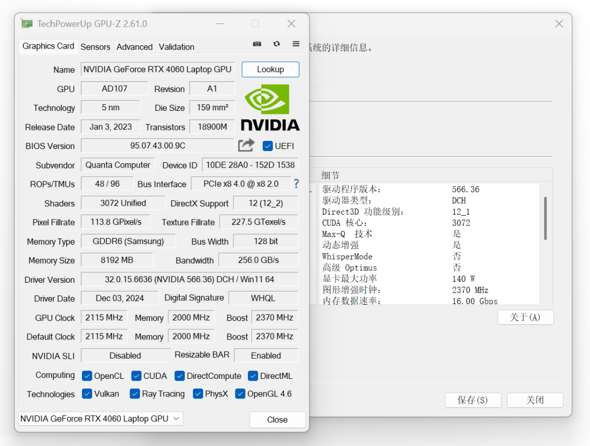Viewport: 590px width, 446px height.
Task: Toggle the DirectCompute checkbox
Action: 180,376
